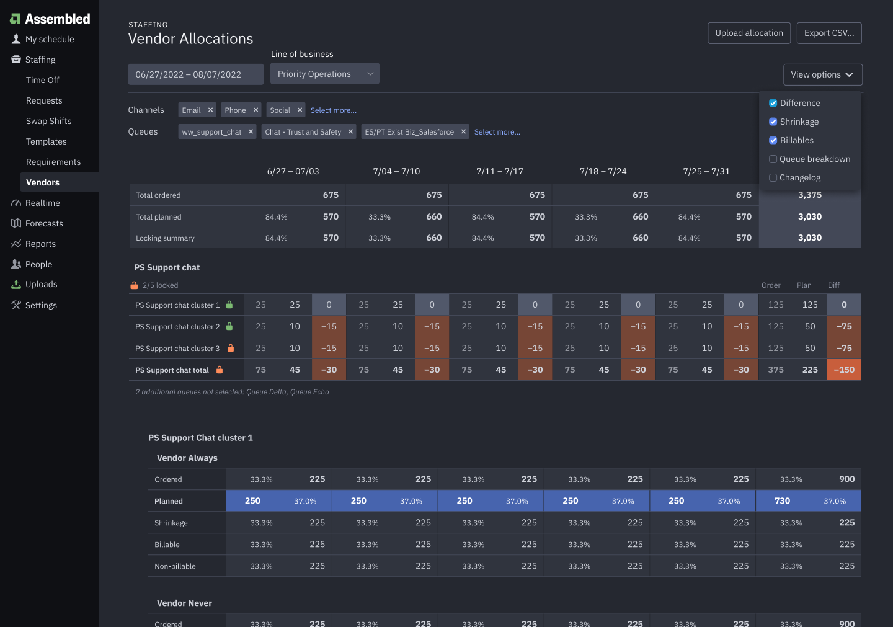
Task: Go to Swap Shifts page
Action: (48, 121)
